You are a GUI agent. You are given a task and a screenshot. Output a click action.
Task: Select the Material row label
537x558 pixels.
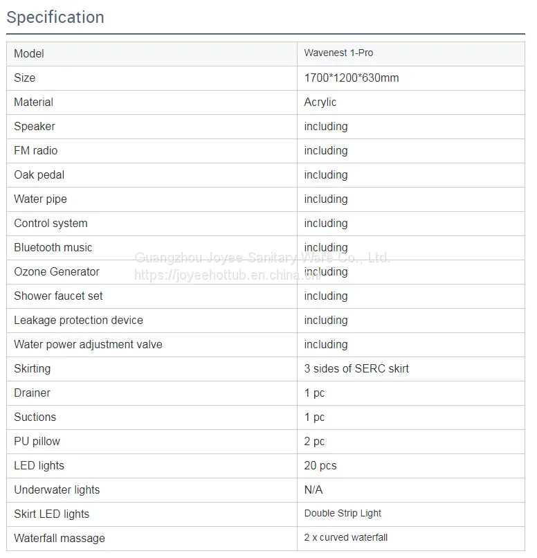pos(33,102)
